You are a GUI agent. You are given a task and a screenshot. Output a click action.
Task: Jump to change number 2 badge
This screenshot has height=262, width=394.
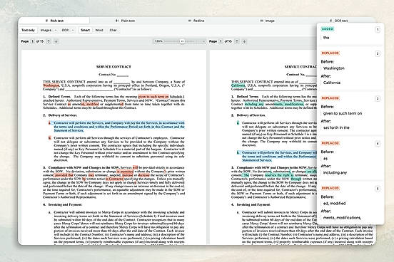click(378, 53)
